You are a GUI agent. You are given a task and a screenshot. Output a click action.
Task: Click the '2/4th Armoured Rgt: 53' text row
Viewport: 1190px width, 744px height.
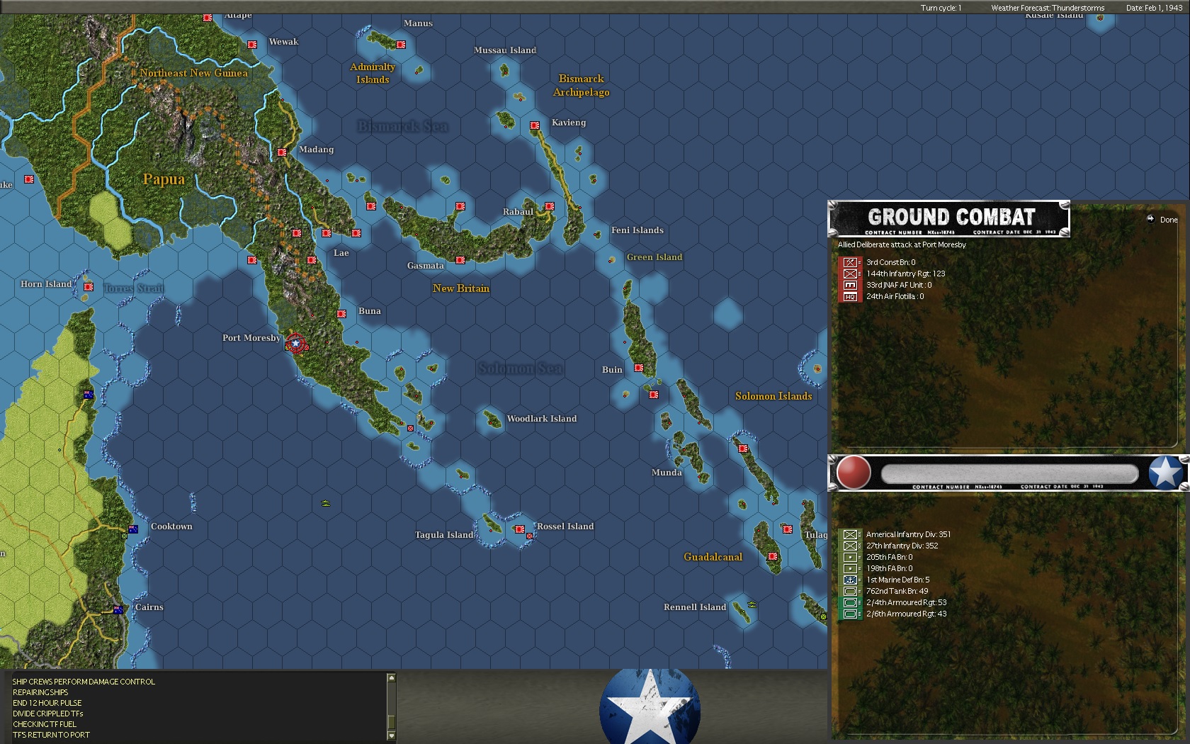(x=906, y=602)
